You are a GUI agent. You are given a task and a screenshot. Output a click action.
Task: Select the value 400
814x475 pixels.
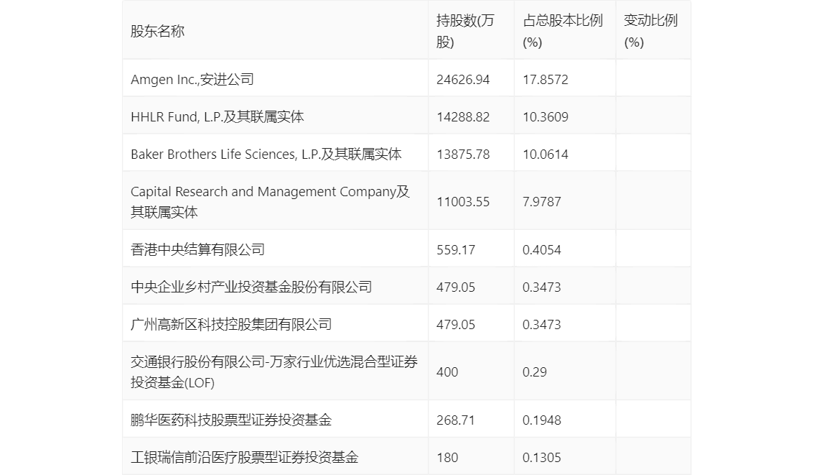447,372
